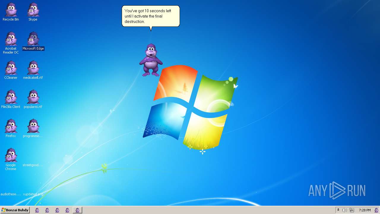Viewport: 380px width, 214px height.
Task: Click the speech balloon about final destruction
Action: click(x=151, y=16)
